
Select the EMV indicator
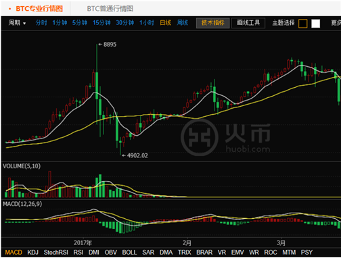click(237, 253)
